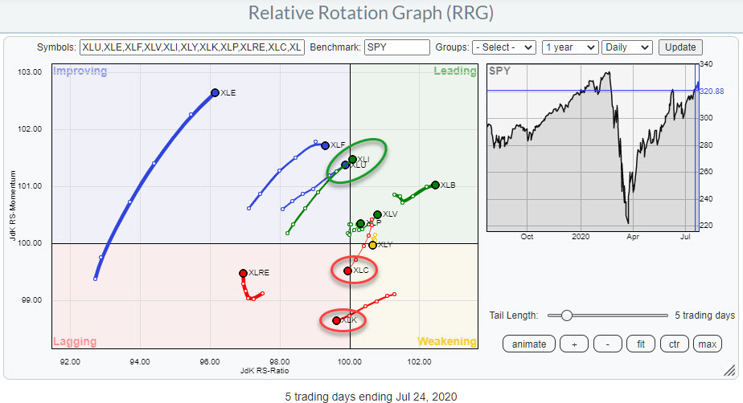The image size is (743, 403).
Task: Click the Benchmark SPY input field
Action: 396,47
